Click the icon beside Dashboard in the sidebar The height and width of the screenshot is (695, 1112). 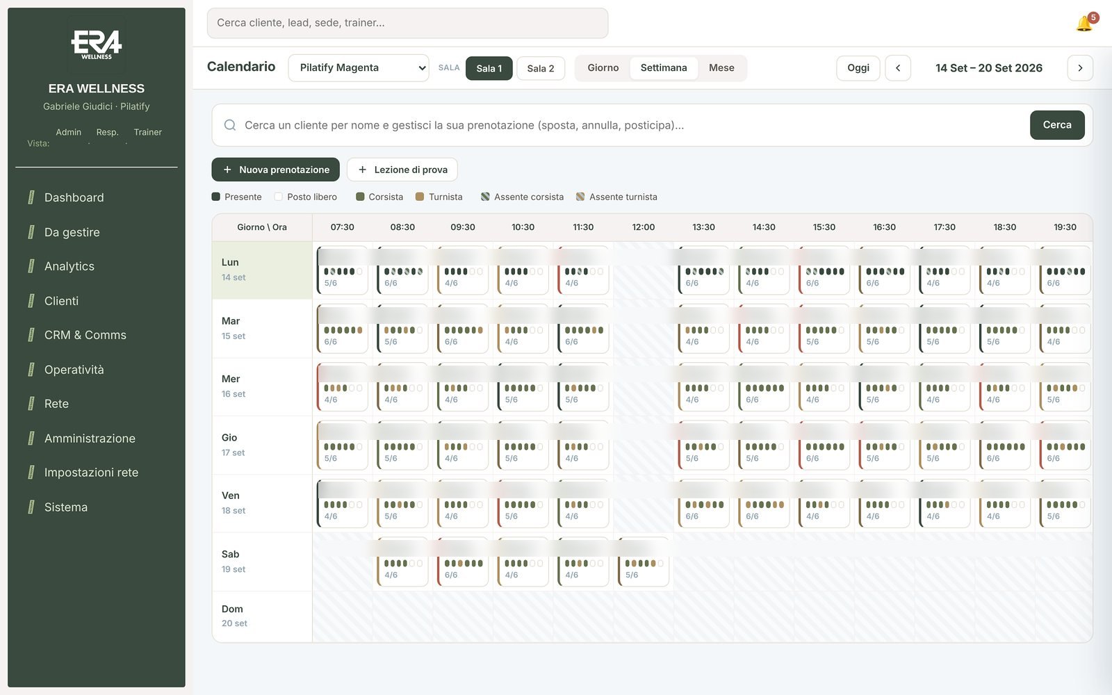(31, 197)
